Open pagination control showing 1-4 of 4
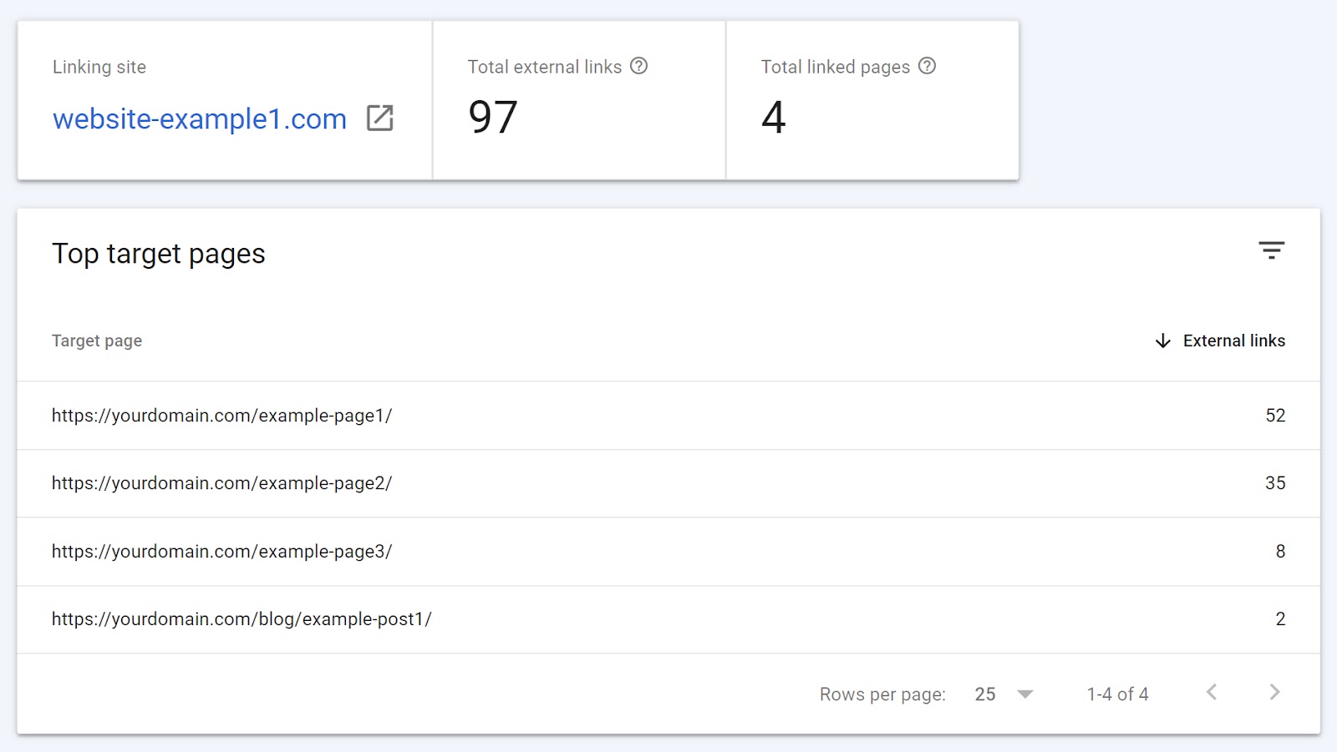This screenshot has height=752, width=1337. pos(1117,694)
